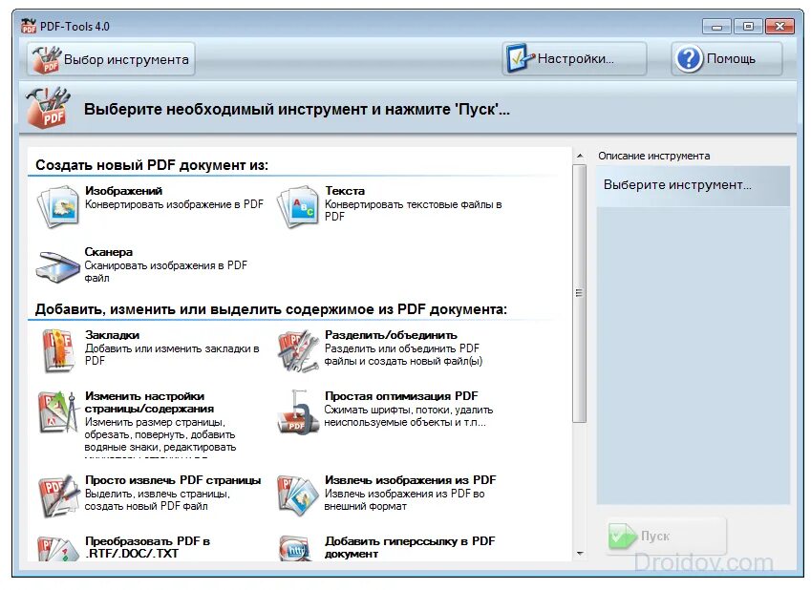
Task: Click the Извлечь изображения из PDF icon
Action: (298, 496)
